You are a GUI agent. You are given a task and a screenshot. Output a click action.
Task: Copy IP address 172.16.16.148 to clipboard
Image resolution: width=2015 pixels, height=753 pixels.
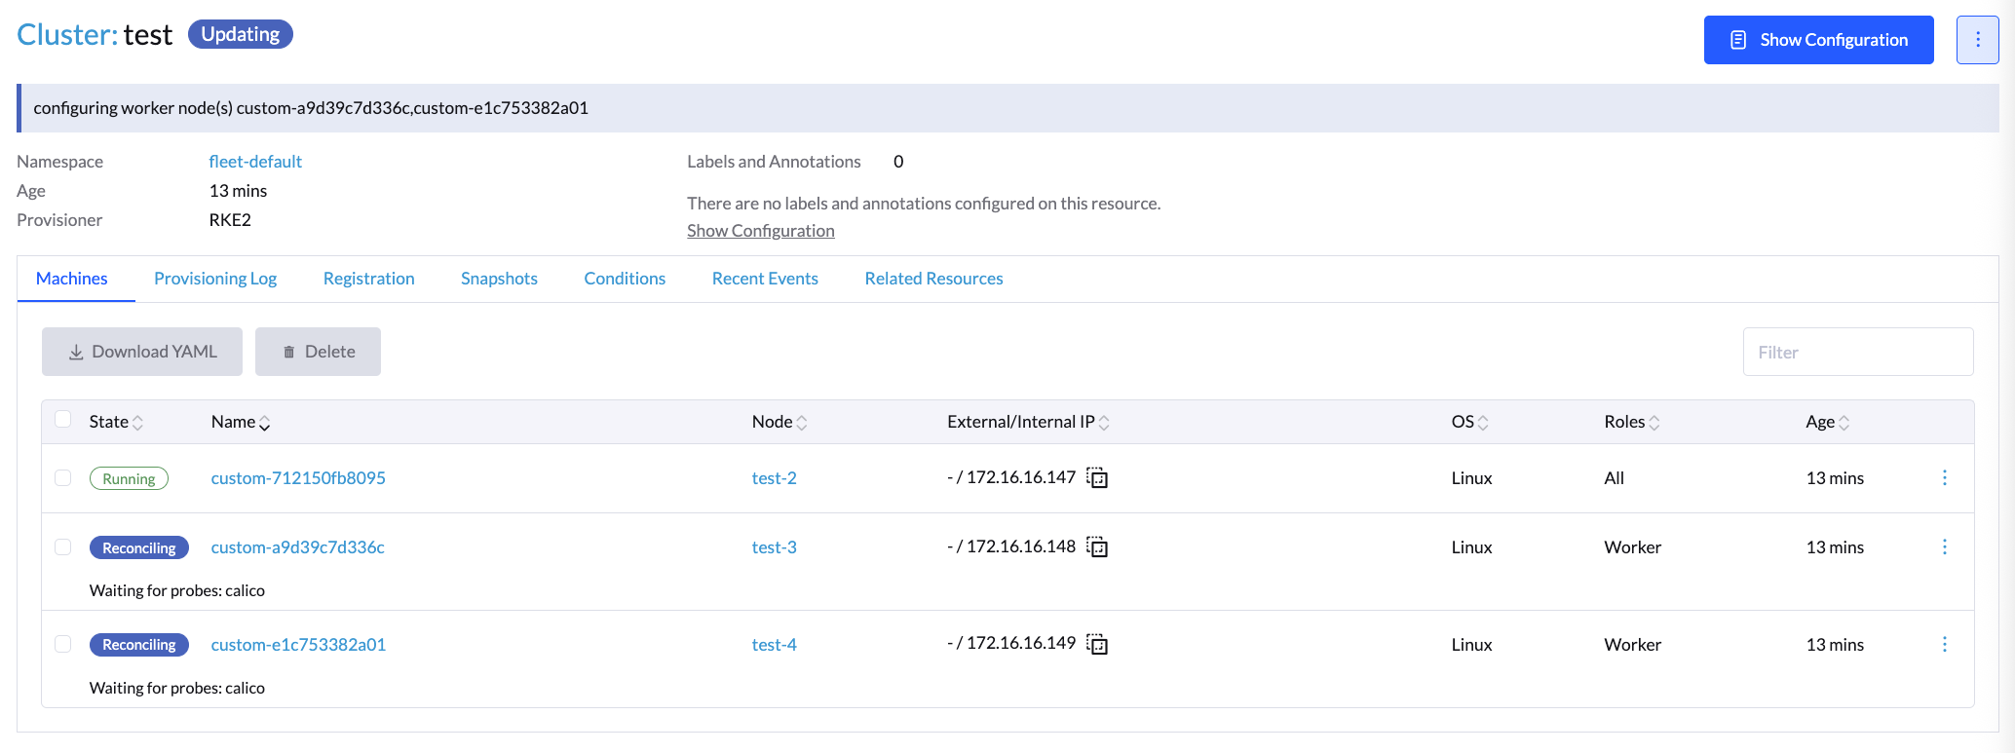pos(1097,547)
